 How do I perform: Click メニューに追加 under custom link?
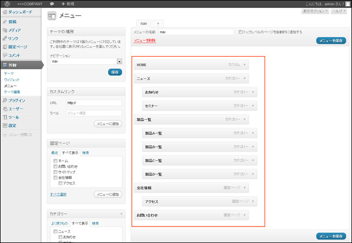[x=108, y=124]
